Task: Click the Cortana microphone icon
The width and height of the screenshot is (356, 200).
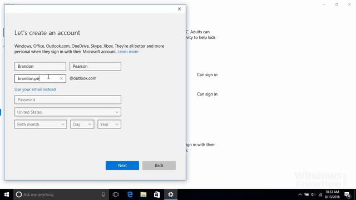Action: point(103,194)
